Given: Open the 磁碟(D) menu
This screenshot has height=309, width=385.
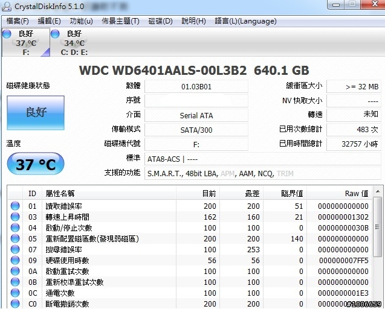Looking at the screenshot, I should tap(160, 21).
